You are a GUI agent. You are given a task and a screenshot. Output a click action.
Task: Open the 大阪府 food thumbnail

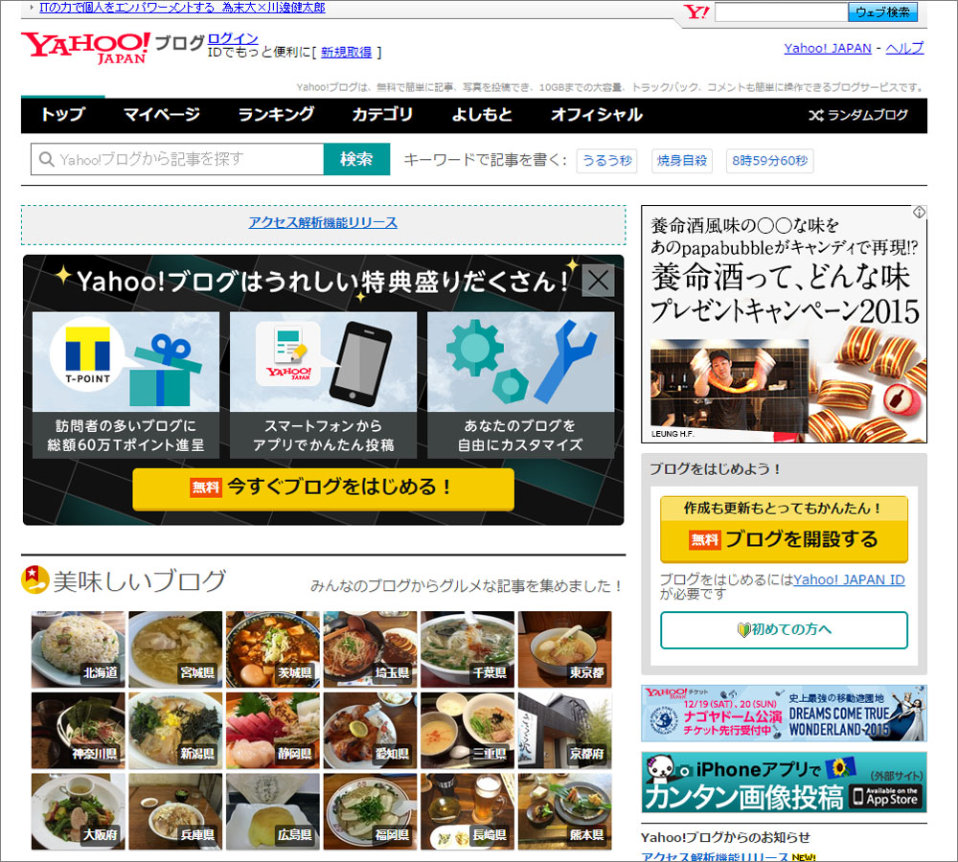[79, 812]
